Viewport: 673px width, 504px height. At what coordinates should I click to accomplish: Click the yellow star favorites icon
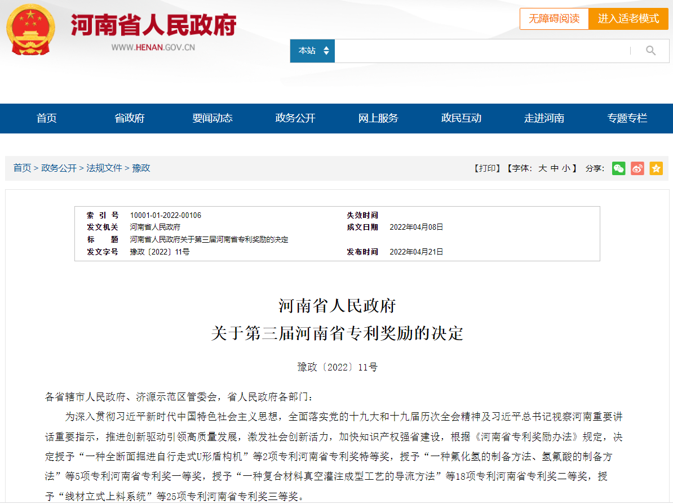click(x=656, y=168)
